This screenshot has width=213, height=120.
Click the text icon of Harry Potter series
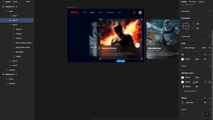coord(13,47)
